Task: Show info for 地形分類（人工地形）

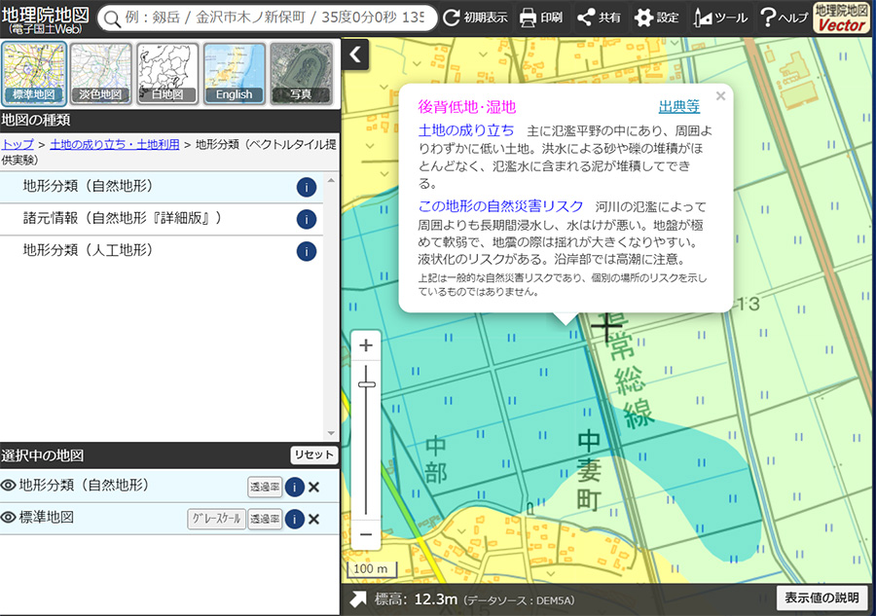Action: 306,252
